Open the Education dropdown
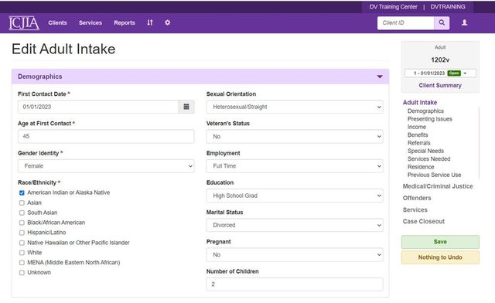The width and height of the screenshot is (495, 303). point(295,196)
